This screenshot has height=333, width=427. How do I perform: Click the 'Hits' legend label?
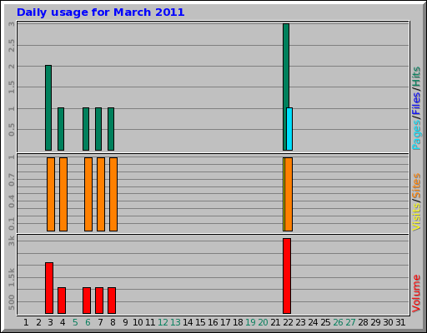[x=416, y=77]
